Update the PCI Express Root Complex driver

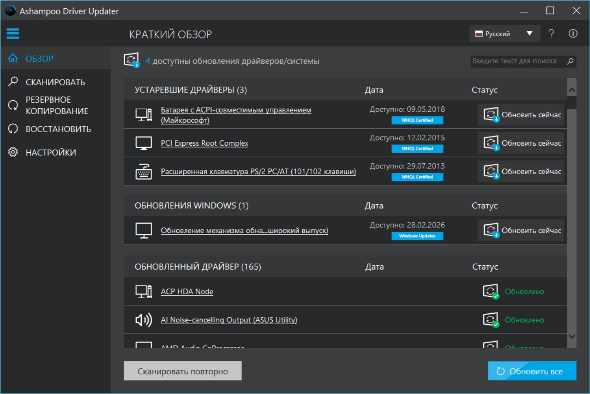[x=522, y=143]
